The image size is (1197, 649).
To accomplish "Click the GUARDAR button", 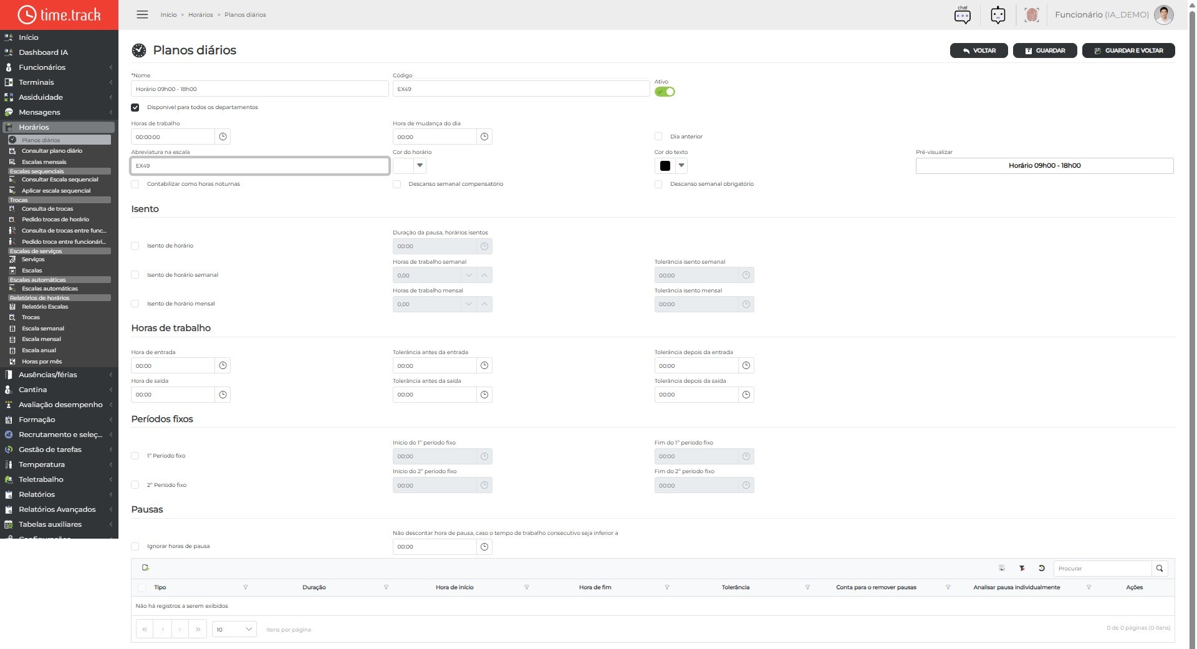I will [x=1045, y=50].
